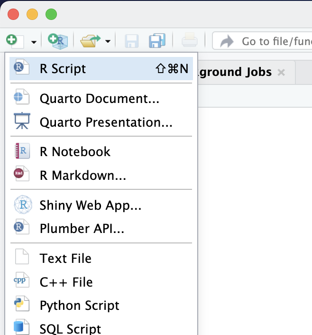This screenshot has height=335, width=312.
Task: Click the New File plus icon
Action: coord(15,41)
